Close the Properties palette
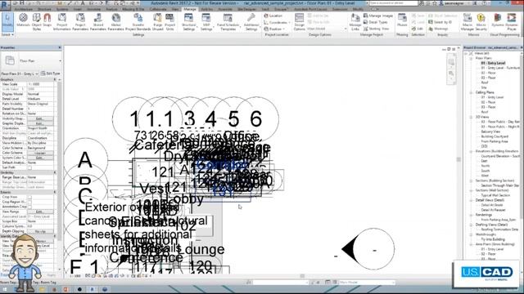This screenshot has width=524, height=294. point(60,47)
